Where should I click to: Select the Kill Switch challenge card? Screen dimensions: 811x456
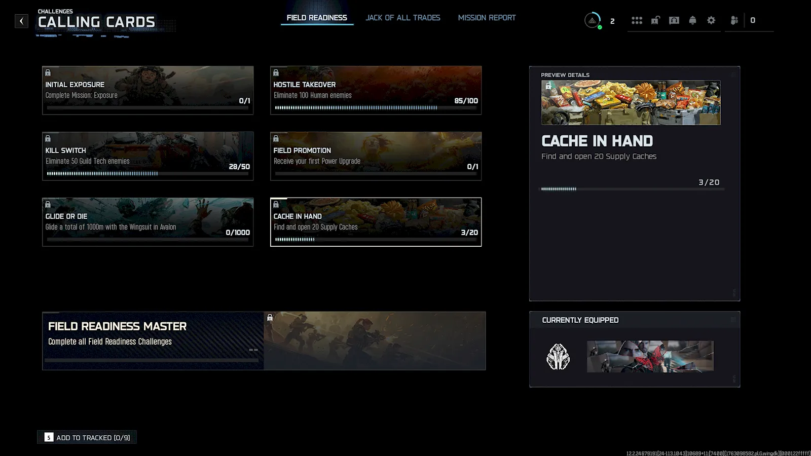148,156
